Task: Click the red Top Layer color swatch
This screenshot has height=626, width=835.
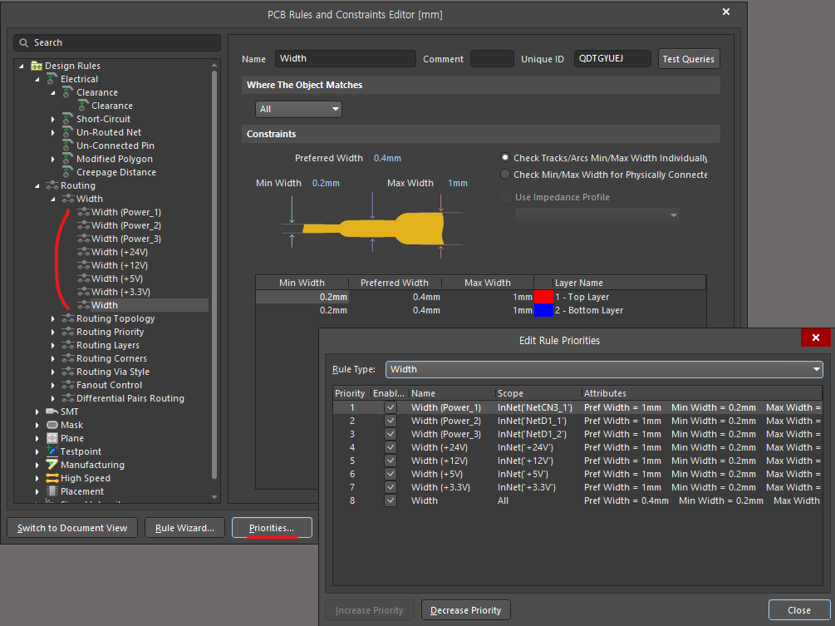Action: click(543, 297)
